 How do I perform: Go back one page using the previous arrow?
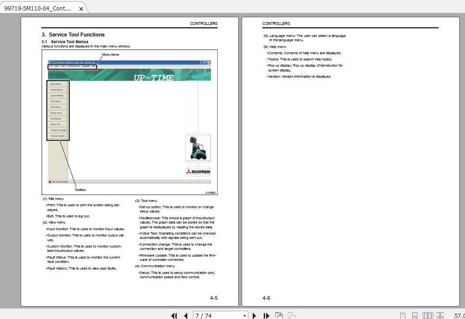point(185,315)
